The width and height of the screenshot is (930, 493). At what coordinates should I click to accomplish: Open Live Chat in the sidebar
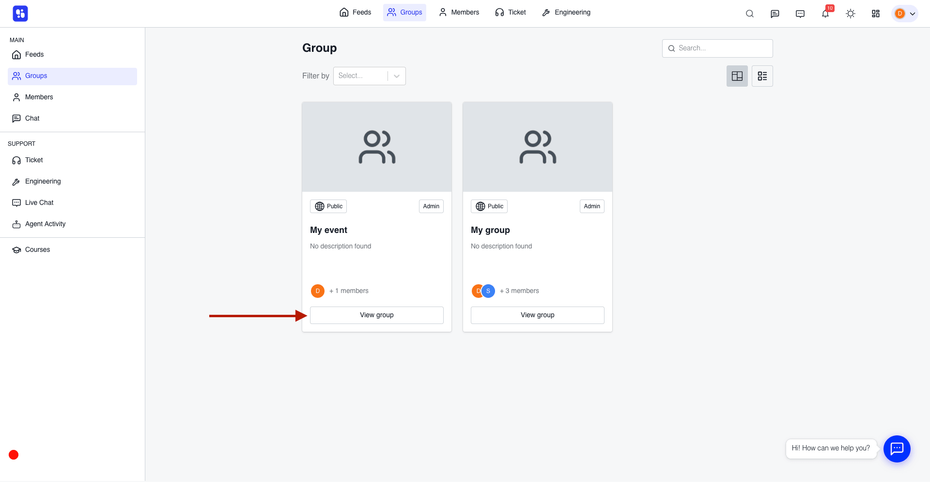point(72,203)
